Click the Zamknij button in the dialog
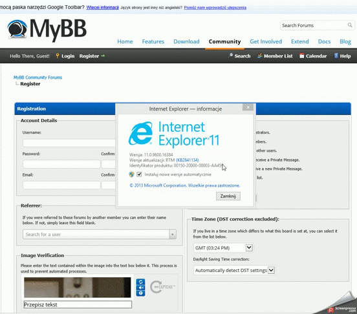Image resolution: width=357 pixels, height=314 pixels. click(x=228, y=196)
